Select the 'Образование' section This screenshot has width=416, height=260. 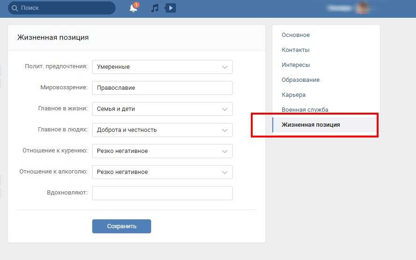(300, 80)
